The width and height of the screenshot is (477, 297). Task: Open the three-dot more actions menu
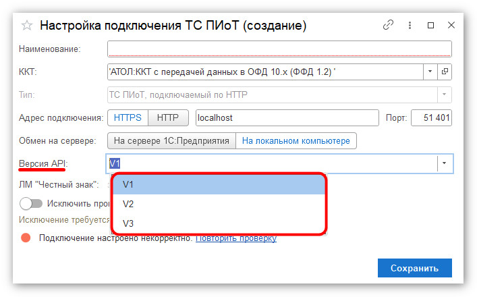[x=410, y=25]
